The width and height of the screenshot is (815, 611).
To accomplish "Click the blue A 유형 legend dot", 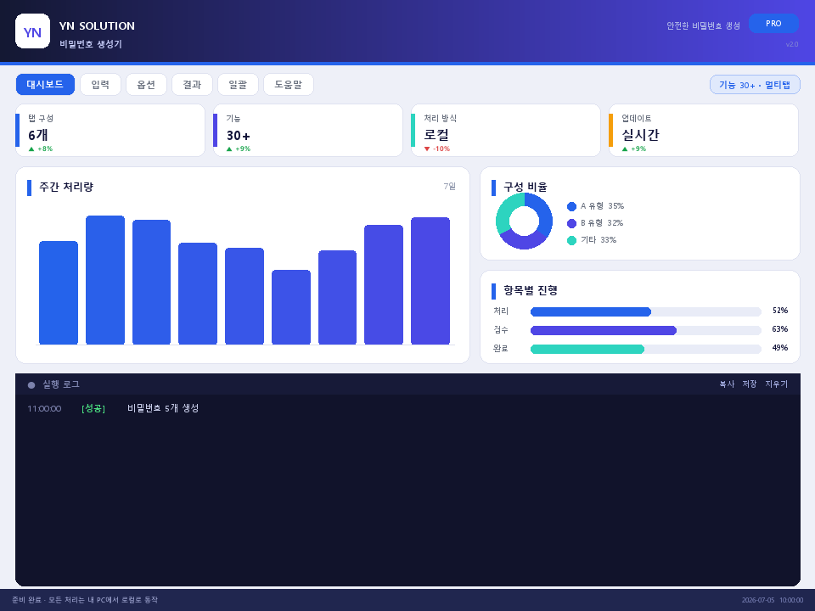I will [571, 207].
